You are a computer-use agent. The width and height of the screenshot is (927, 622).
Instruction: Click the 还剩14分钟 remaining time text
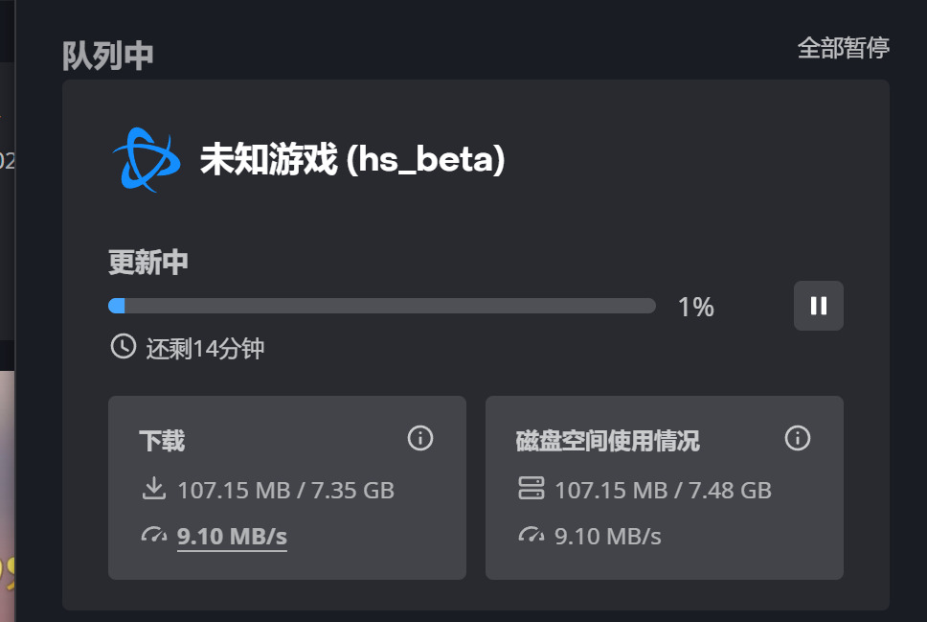coord(205,349)
